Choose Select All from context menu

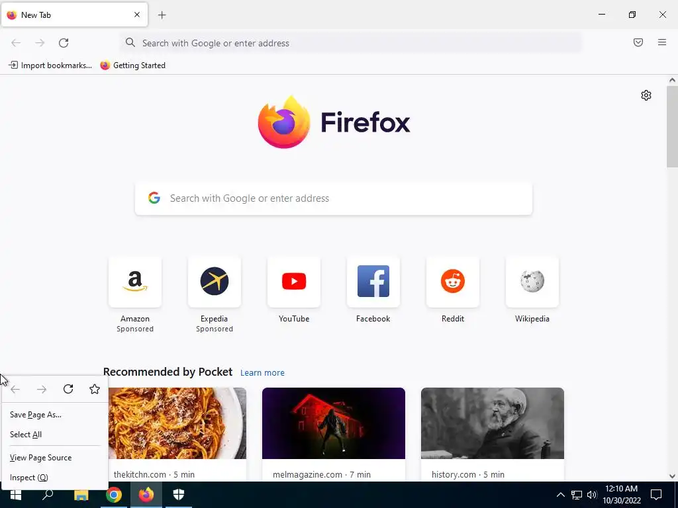tap(54, 435)
